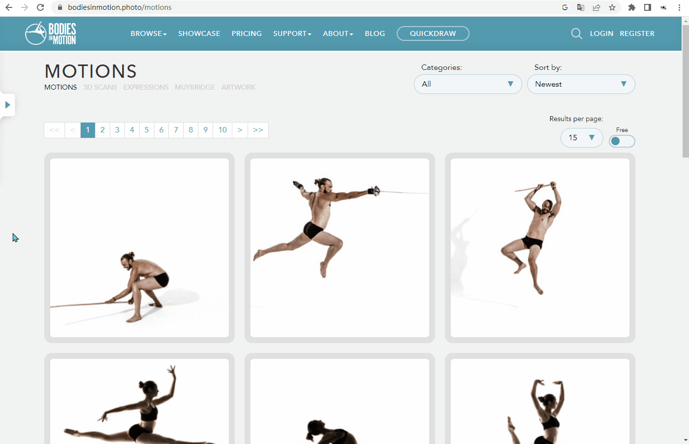Open the BROWSE menu
This screenshot has width=689, height=444.
148,33
